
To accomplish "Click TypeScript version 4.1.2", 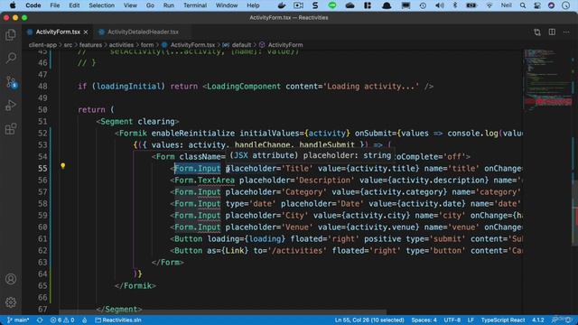I will [x=538, y=320].
